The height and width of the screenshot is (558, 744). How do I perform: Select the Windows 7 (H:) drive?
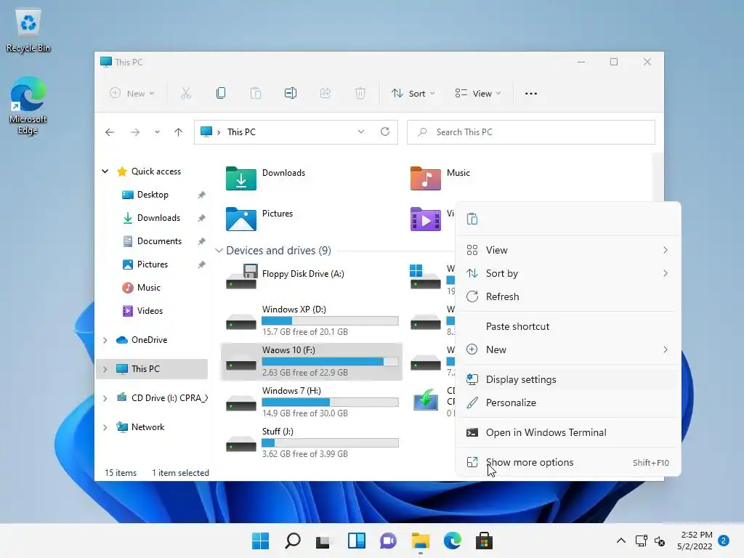tap(311, 402)
